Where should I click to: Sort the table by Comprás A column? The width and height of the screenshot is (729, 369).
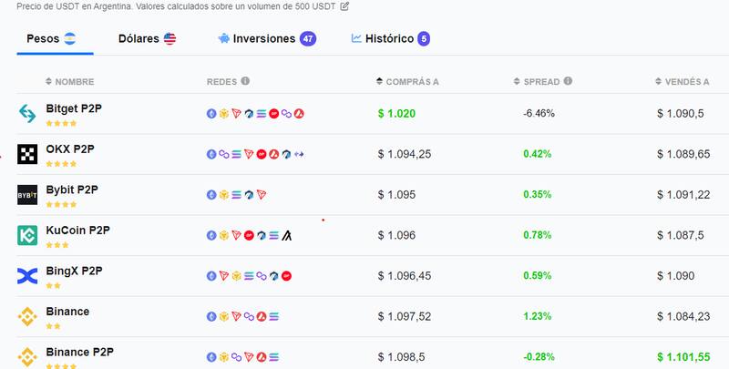pos(408,82)
